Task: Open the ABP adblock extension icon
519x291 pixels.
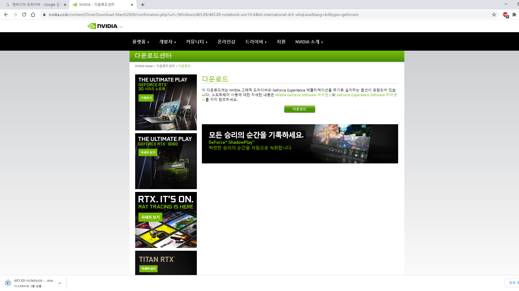Action: [506, 15]
